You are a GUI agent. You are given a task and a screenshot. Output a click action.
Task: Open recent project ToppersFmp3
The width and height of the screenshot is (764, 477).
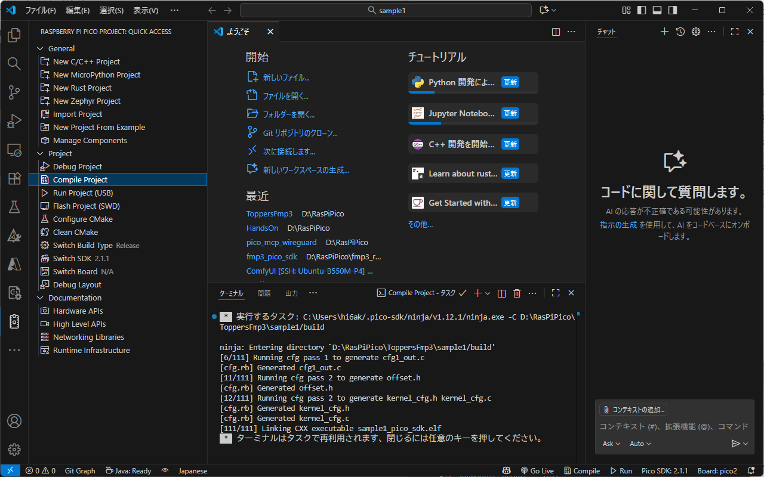click(x=269, y=213)
